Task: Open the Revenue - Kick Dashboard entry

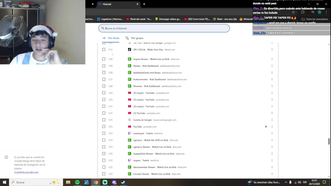Action: 147,86
